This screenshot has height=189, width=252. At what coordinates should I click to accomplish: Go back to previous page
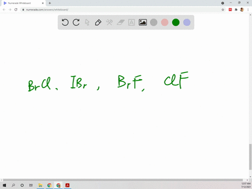[4, 9]
